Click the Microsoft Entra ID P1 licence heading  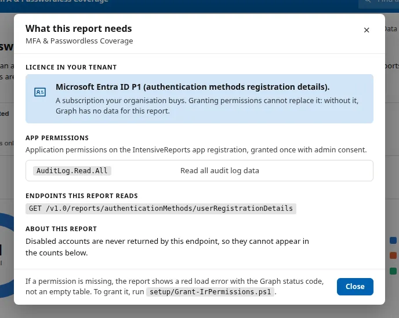click(193, 87)
